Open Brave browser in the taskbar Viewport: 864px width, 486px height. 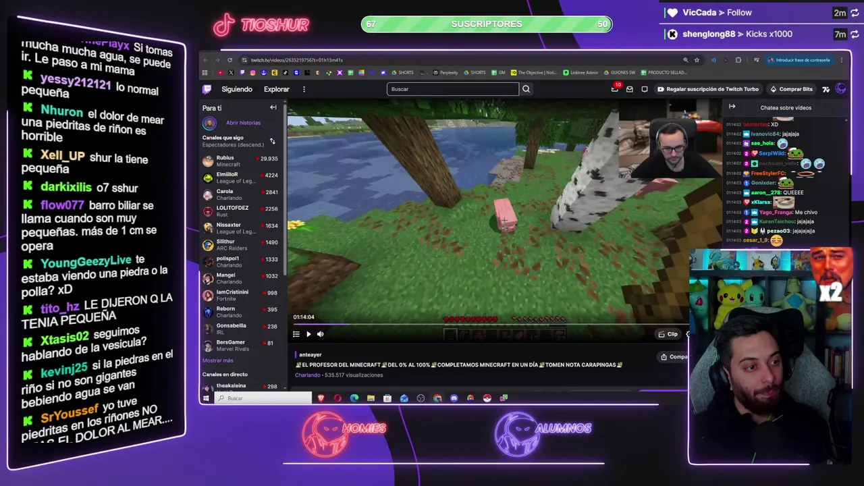tap(321, 398)
